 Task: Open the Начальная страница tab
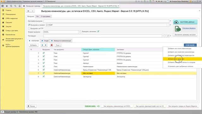32,6
